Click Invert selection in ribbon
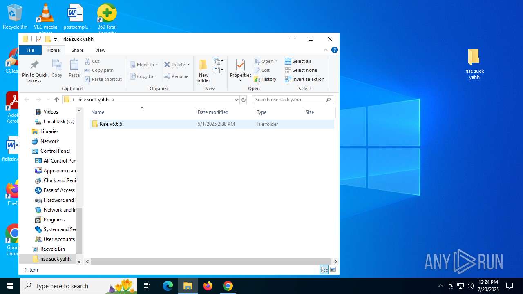Viewport: 523px width, 294px height. [304, 79]
